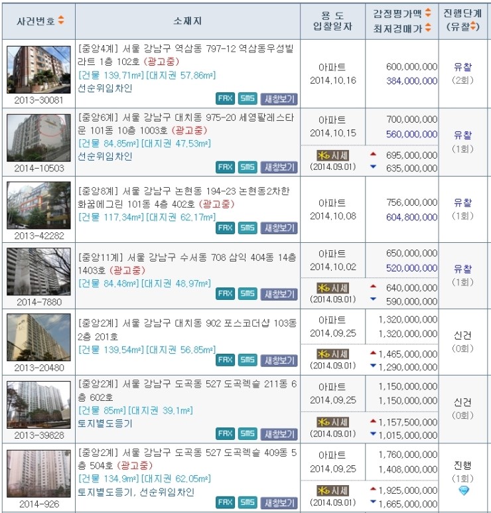Open property thumbnail for case 2014-7880
The height and width of the screenshot is (513, 491).
[38, 271]
